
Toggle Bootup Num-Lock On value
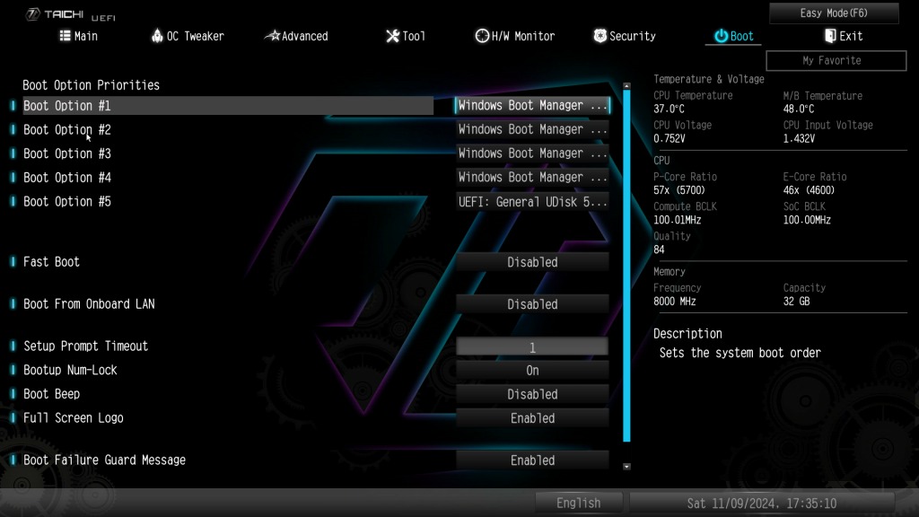pos(532,371)
